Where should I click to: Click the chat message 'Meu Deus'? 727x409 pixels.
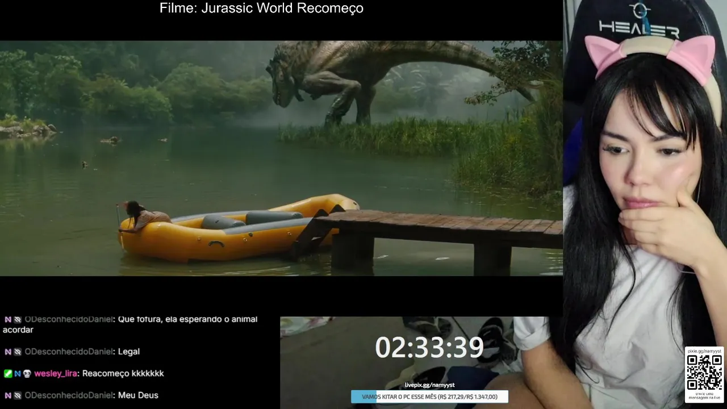click(138, 395)
